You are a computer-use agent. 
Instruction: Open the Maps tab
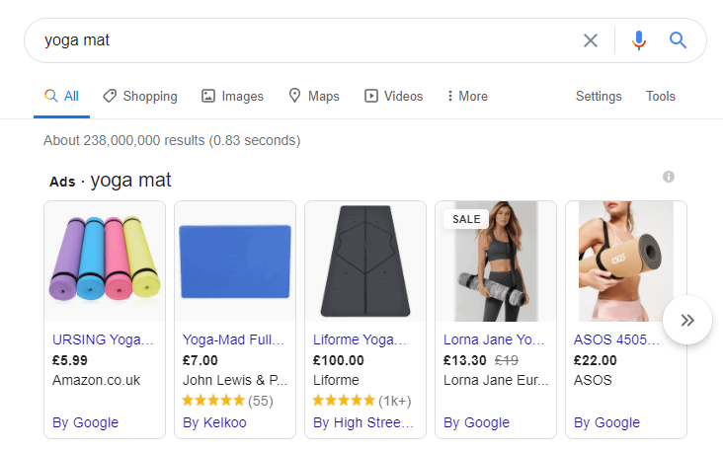[314, 96]
